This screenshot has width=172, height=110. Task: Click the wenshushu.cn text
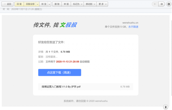click(x=130, y=23)
